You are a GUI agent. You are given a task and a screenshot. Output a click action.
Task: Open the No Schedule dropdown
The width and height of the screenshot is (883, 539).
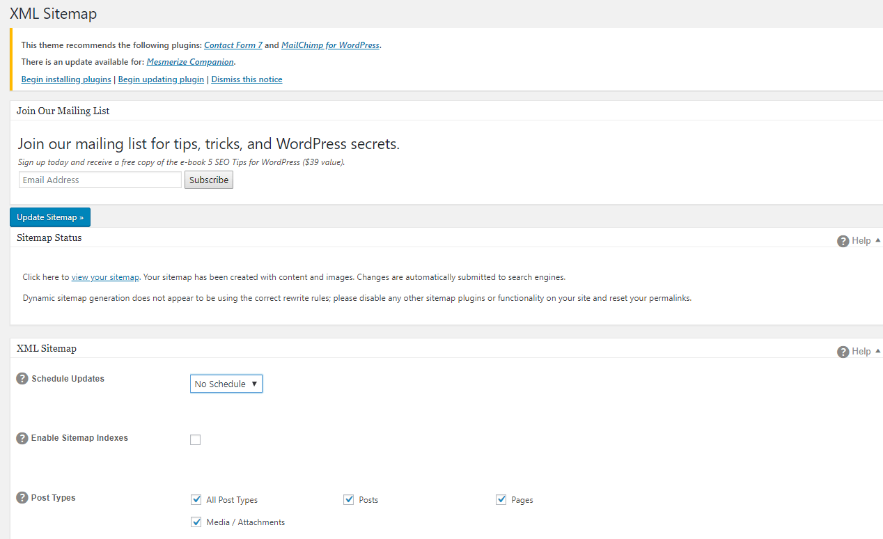click(226, 384)
